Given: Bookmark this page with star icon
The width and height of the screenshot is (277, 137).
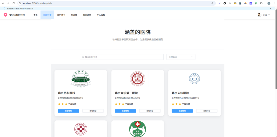Looking at the screenshot, I should pyautogui.click(x=212, y=3).
